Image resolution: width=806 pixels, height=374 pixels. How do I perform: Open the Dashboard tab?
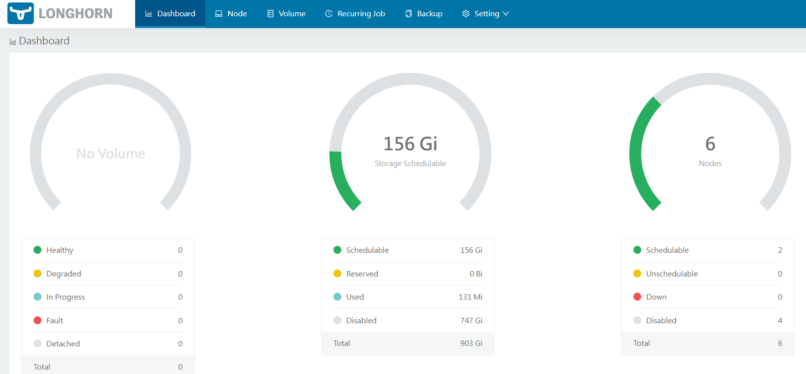coord(170,14)
